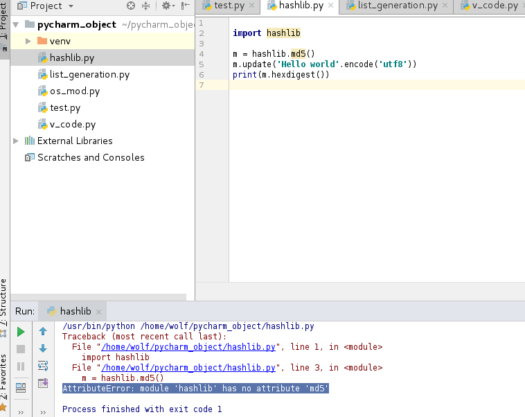Open hashlib.py link on traceback line 3
The height and width of the screenshot is (417, 525).
pos(189,367)
